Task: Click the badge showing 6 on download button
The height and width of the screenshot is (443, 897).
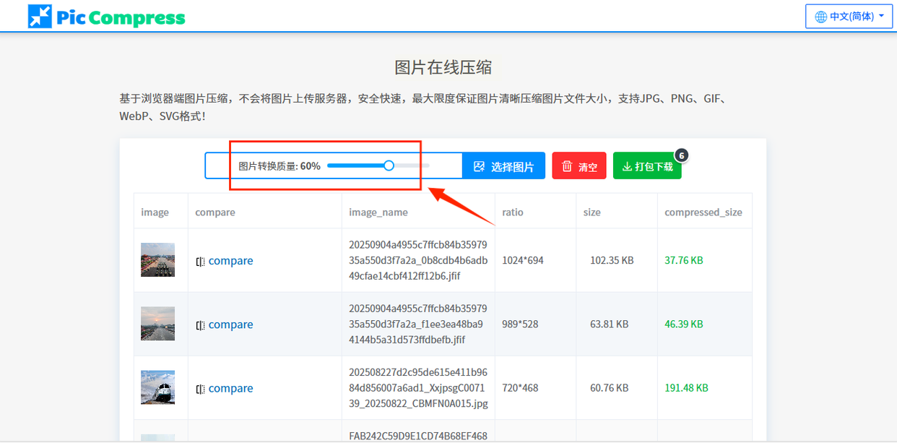Action: point(681,155)
